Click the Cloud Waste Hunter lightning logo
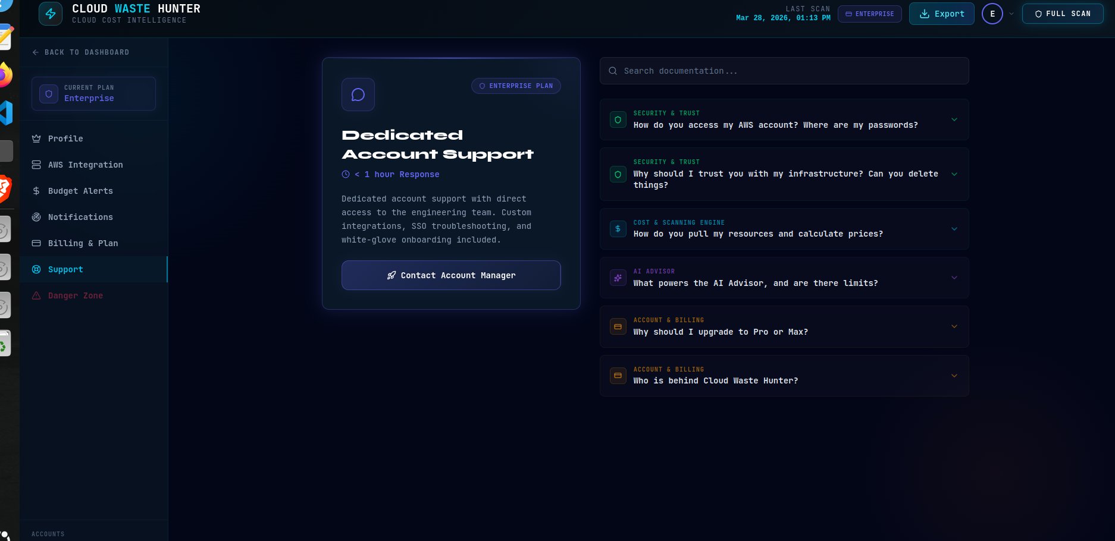Image resolution: width=1115 pixels, height=541 pixels. (x=51, y=14)
